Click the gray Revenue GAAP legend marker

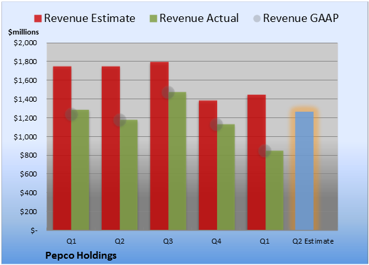(x=257, y=19)
